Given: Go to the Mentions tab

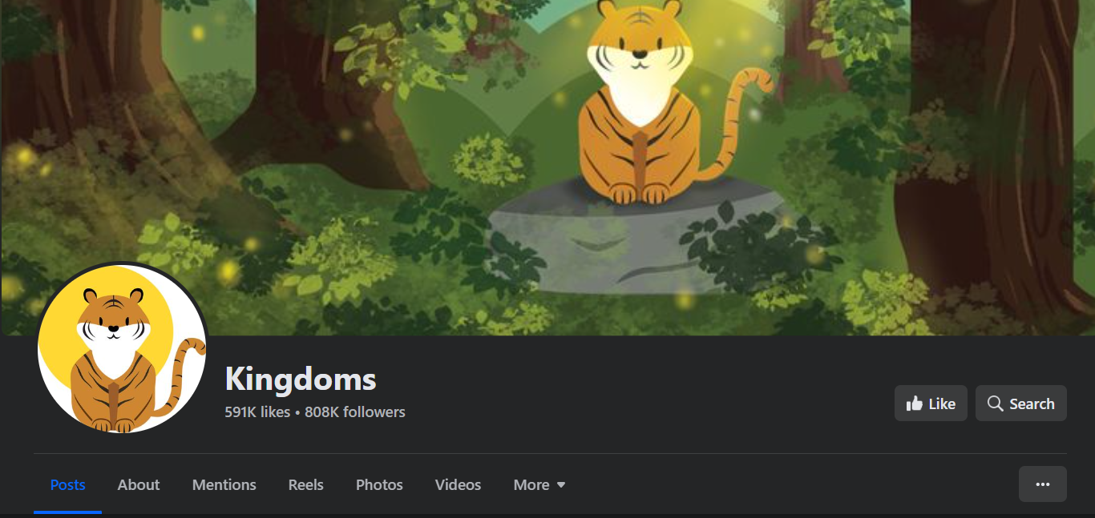Looking at the screenshot, I should [224, 484].
